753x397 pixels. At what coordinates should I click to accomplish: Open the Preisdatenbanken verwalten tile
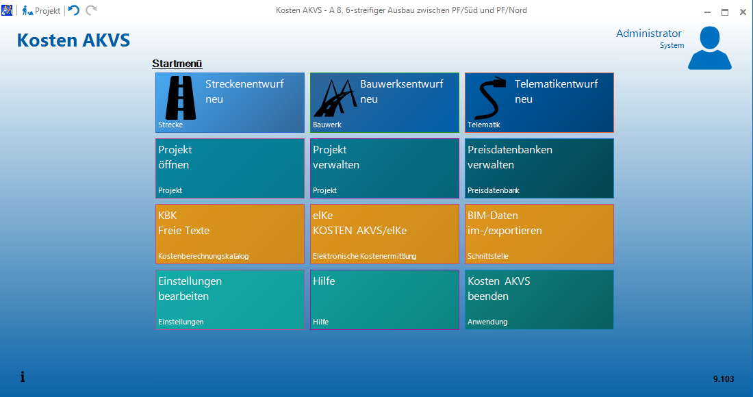click(x=539, y=168)
